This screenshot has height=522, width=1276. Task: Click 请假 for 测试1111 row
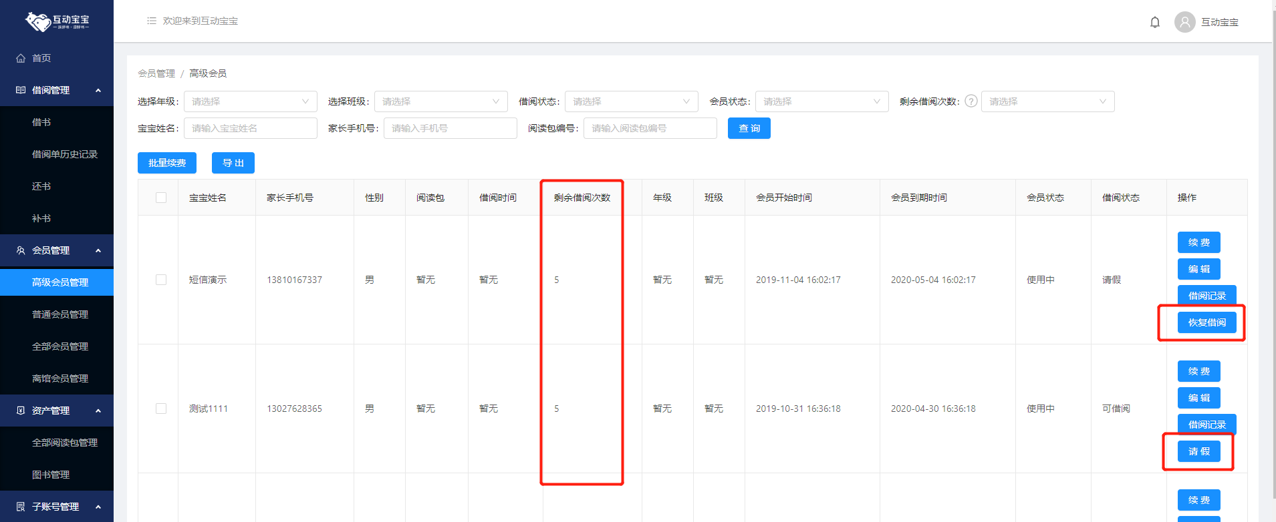(1199, 451)
